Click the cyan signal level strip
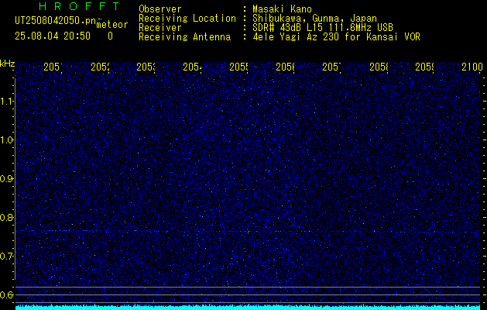This screenshot has width=487, height=310. 248,308
